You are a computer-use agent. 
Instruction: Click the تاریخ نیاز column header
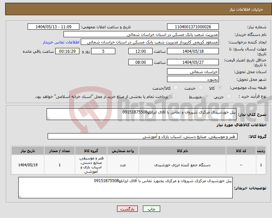[x=28, y=151]
